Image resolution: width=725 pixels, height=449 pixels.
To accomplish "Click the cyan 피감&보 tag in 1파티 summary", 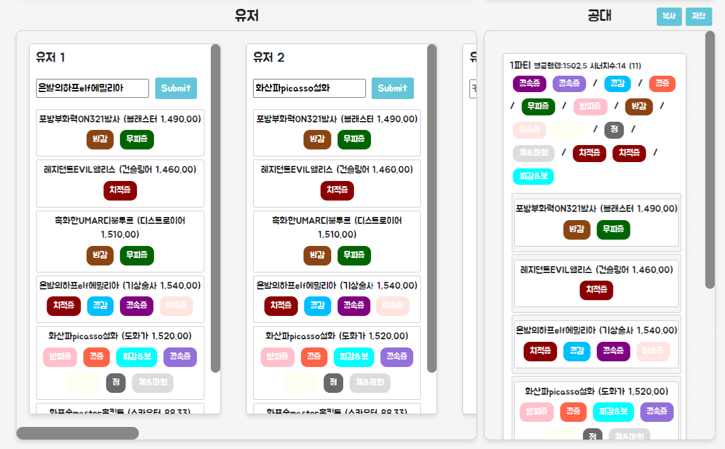I will [x=533, y=177].
